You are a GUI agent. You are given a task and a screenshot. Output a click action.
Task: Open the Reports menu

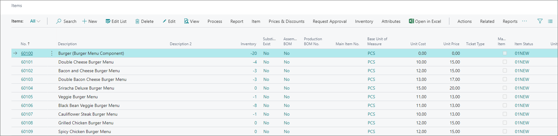pyautogui.click(x=510, y=21)
